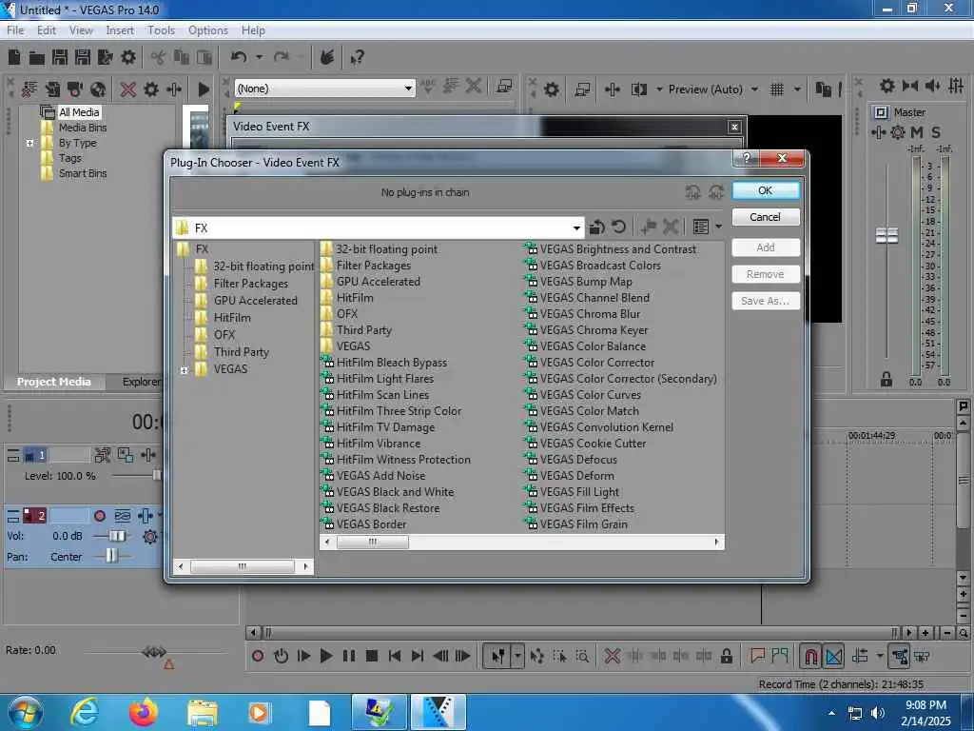Click the Views list icon in Plug-In Chooser
The image size is (974, 731).
(701, 227)
